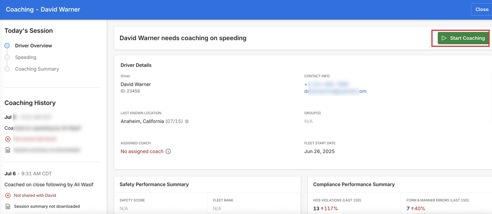Open the Coaching Summary session step
This screenshot has height=214, width=492.
click(37, 69)
